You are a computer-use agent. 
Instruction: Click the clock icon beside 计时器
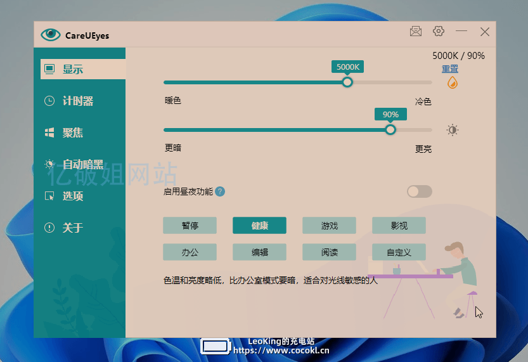tap(49, 101)
